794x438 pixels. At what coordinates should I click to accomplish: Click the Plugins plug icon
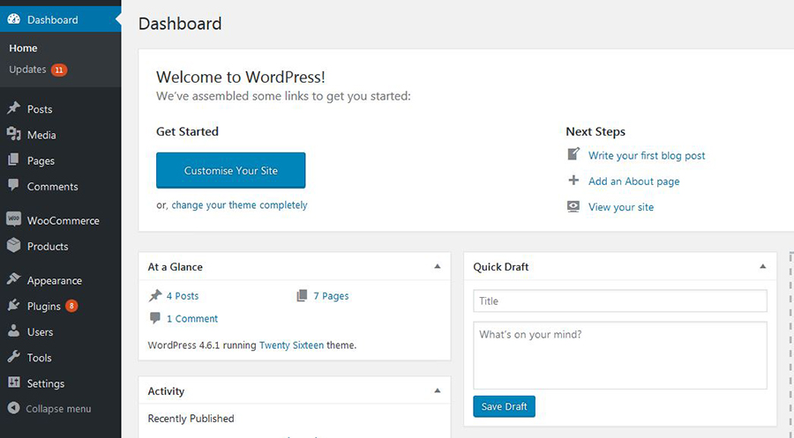pos(13,305)
